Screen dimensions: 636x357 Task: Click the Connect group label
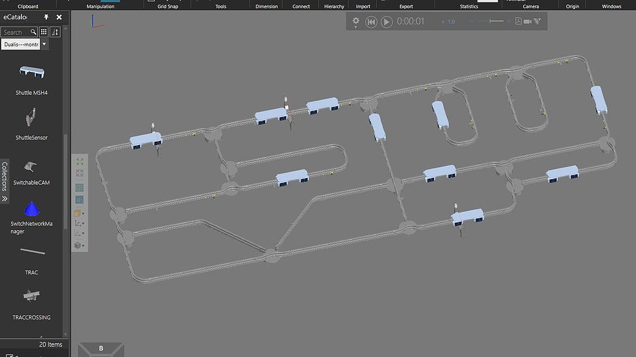[x=301, y=7]
